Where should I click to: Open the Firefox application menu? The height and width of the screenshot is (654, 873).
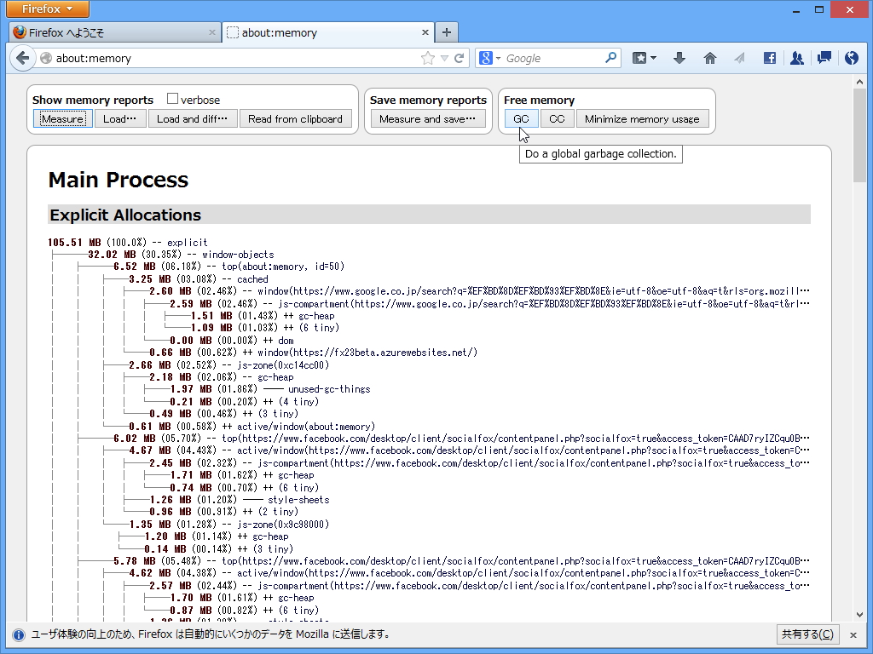coord(48,9)
